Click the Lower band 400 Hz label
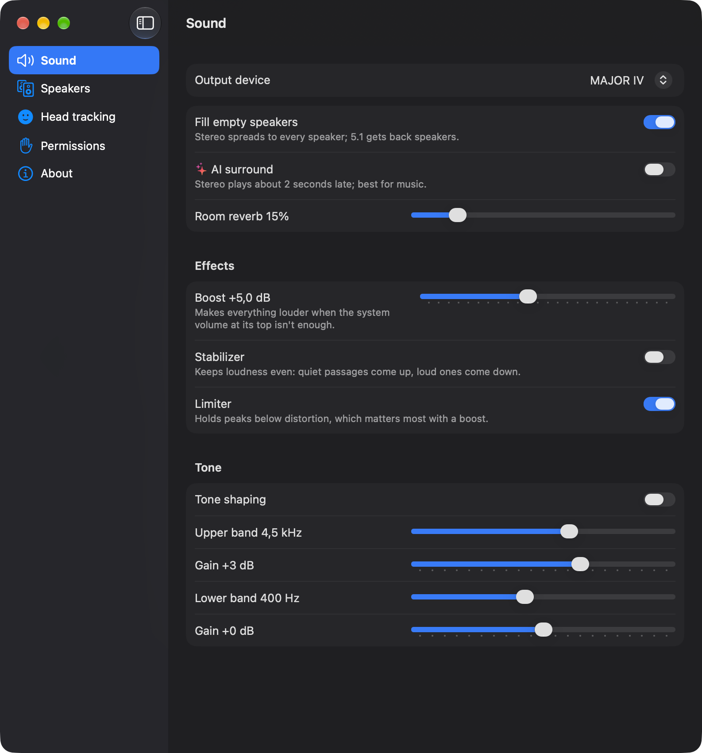 click(x=247, y=598)
